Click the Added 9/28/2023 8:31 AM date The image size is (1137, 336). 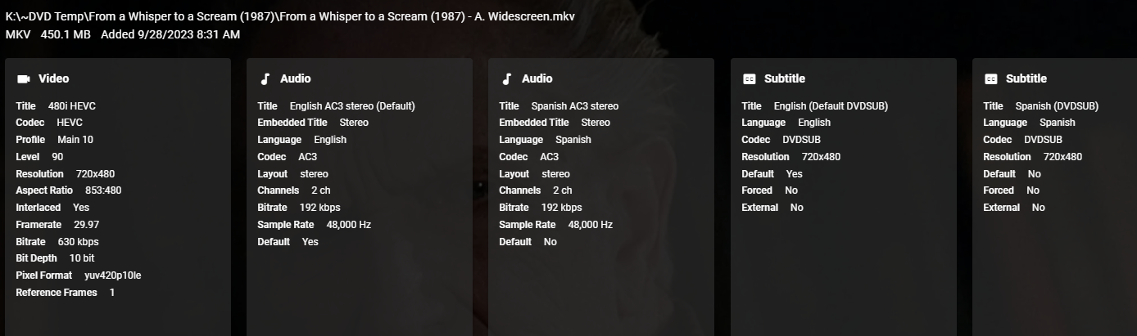pos(170,34)
